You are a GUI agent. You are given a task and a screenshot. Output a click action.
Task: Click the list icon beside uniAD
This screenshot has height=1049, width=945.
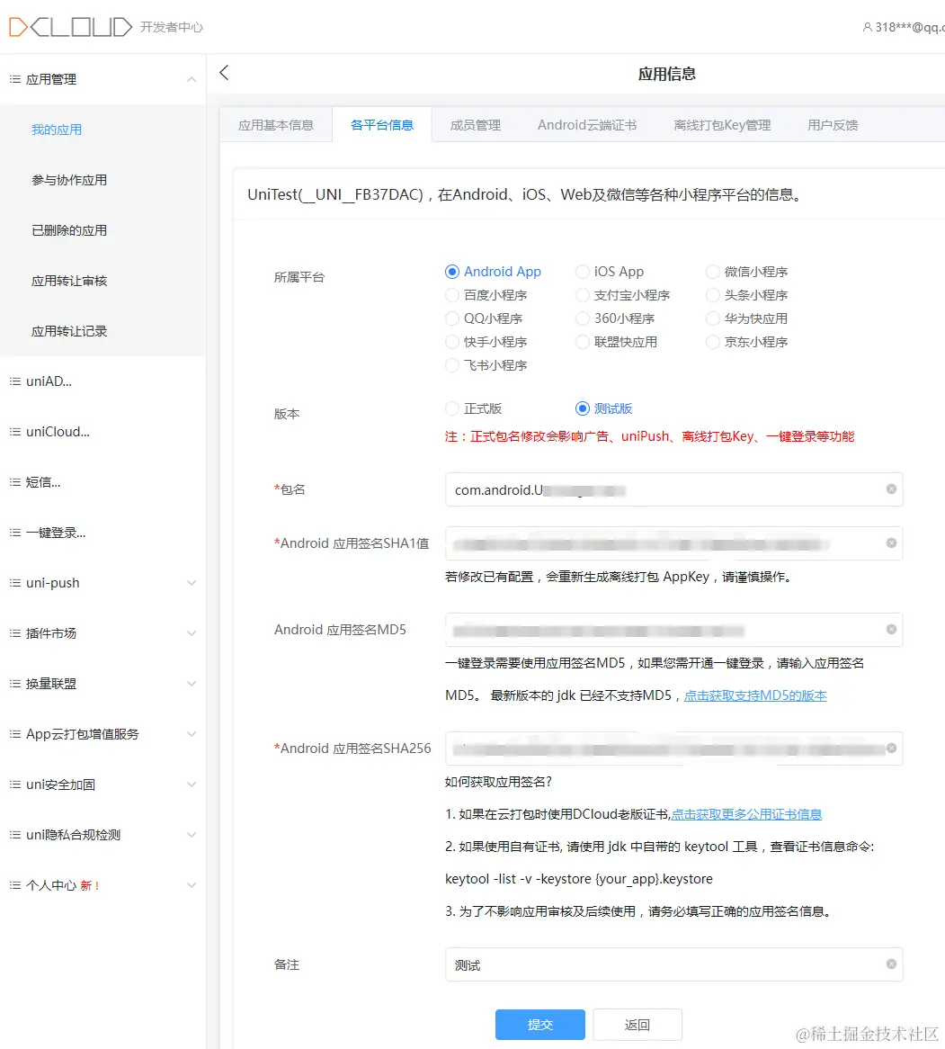(14, 381)
